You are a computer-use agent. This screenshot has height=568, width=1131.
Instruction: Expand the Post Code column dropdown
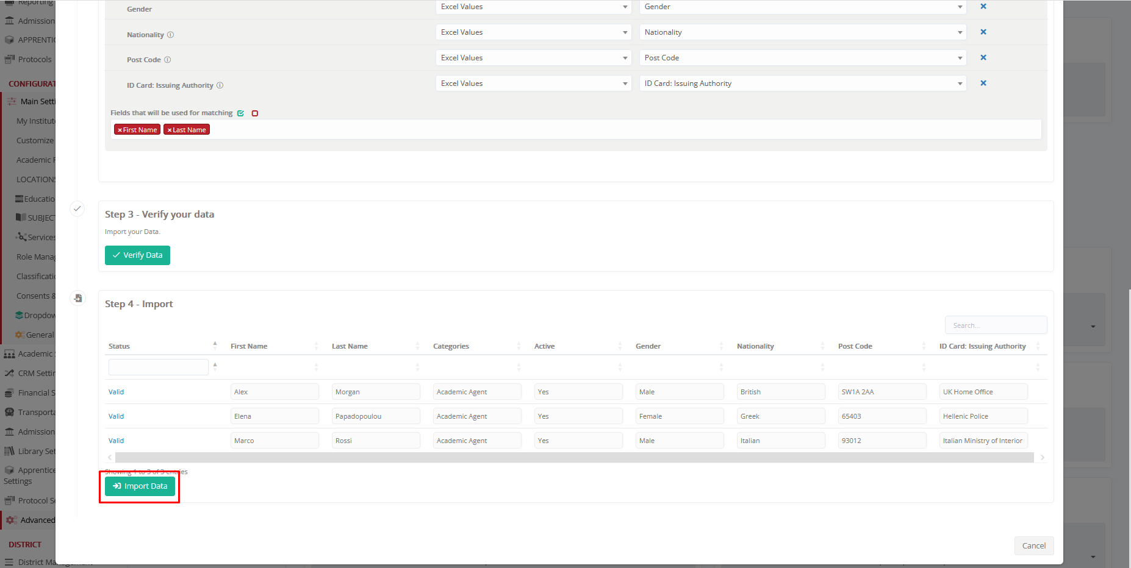point(802,58)
